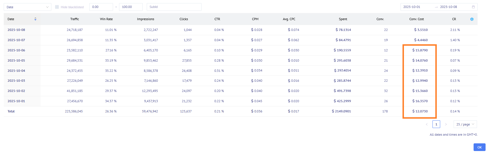This screenshot has width=489, height=153.
Task: Go to next page arrow
Action: [x=446, y=124]
